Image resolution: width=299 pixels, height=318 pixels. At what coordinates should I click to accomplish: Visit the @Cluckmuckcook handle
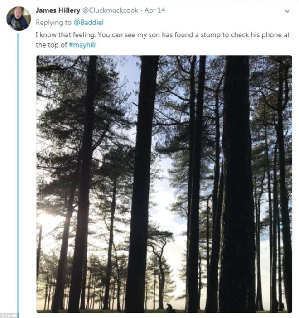[x=111, y=10]
